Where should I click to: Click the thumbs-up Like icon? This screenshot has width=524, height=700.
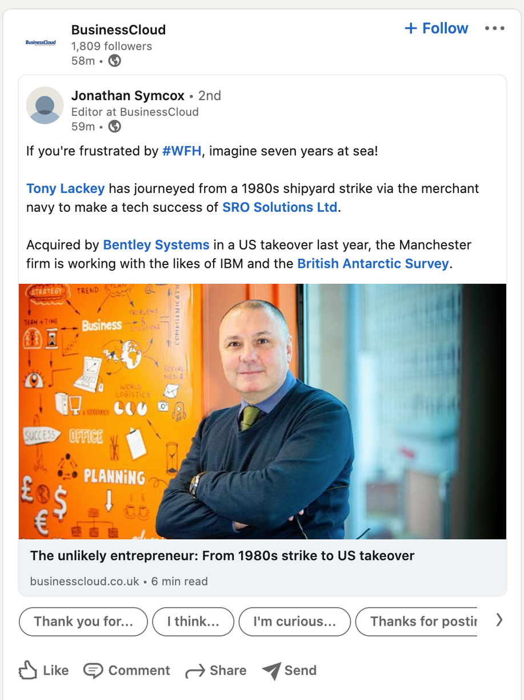click(x=27, y=670)
